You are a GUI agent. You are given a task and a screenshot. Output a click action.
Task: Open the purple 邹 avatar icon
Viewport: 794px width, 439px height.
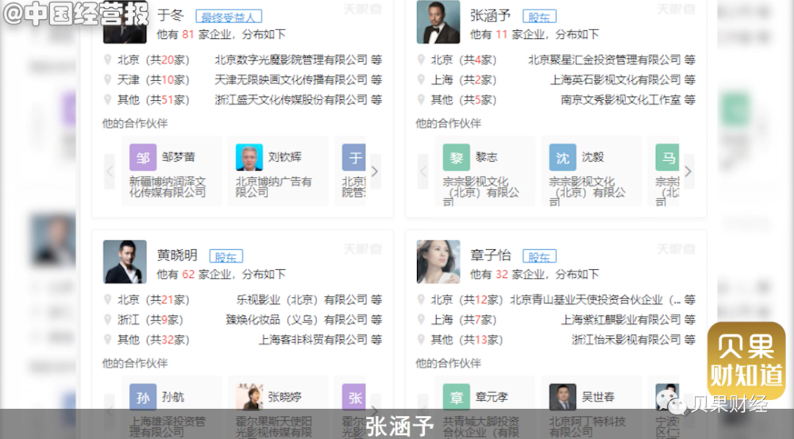[x=143, y=157]
